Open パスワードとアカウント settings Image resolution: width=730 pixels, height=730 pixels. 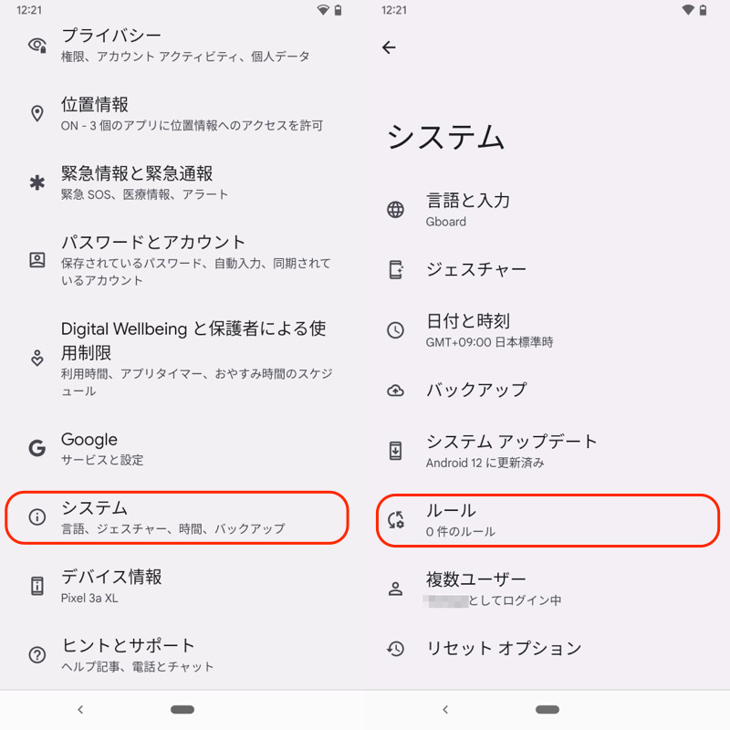182,260
